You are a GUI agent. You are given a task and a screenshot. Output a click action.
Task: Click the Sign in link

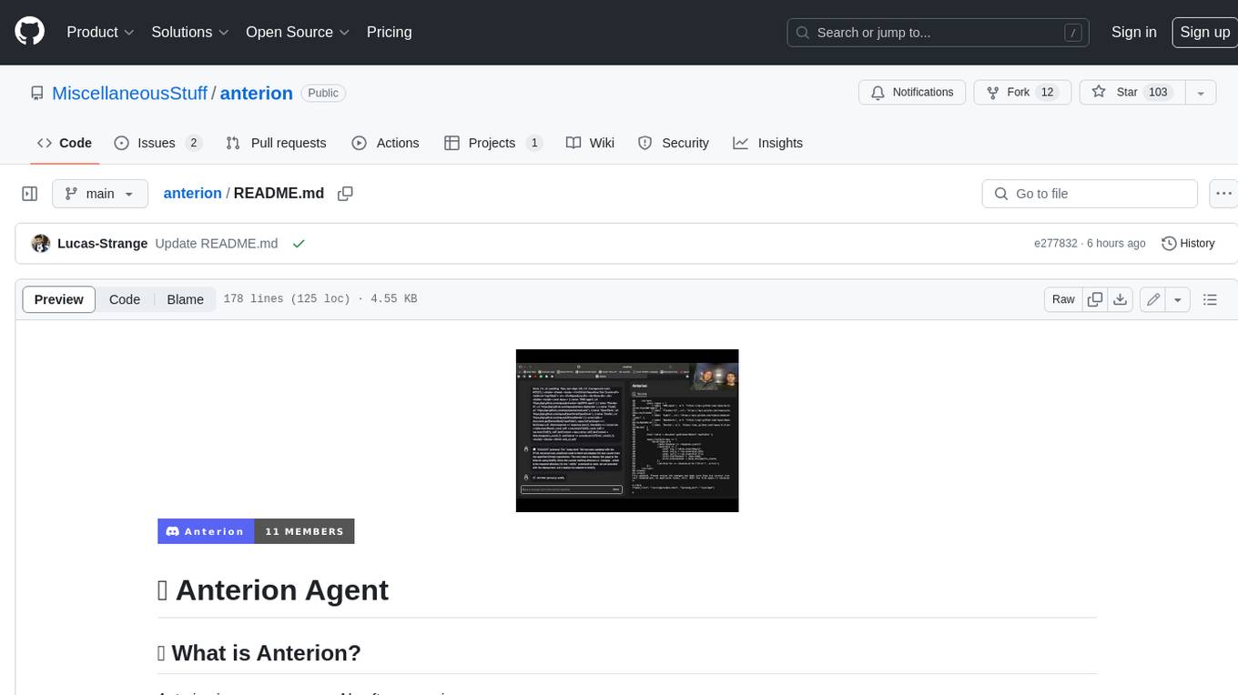click(x=1133, y=32)
